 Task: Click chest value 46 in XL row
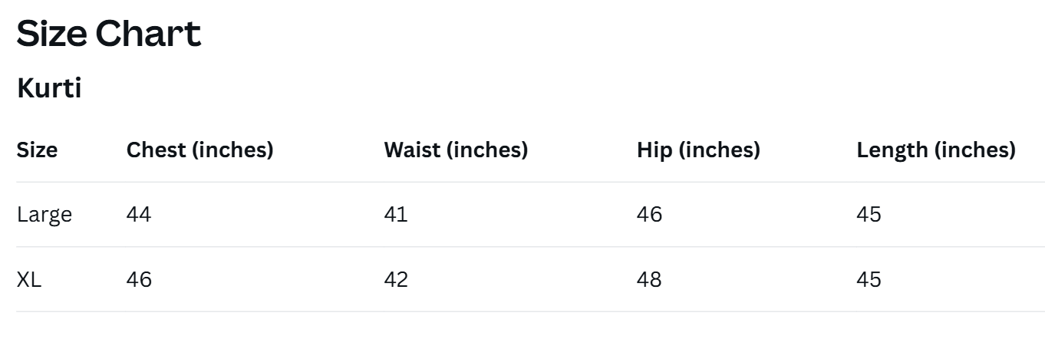click(139, 279)
